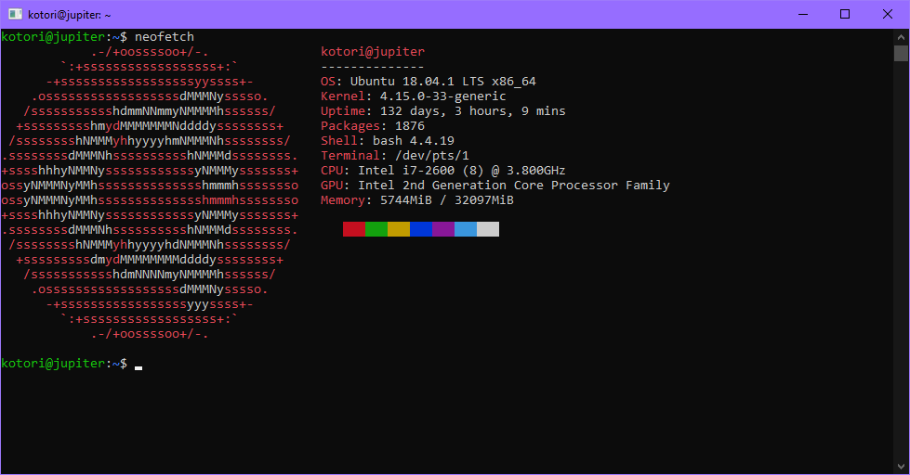910x475 pixels.
Task: Select the green color block
Action: point(376,229)
